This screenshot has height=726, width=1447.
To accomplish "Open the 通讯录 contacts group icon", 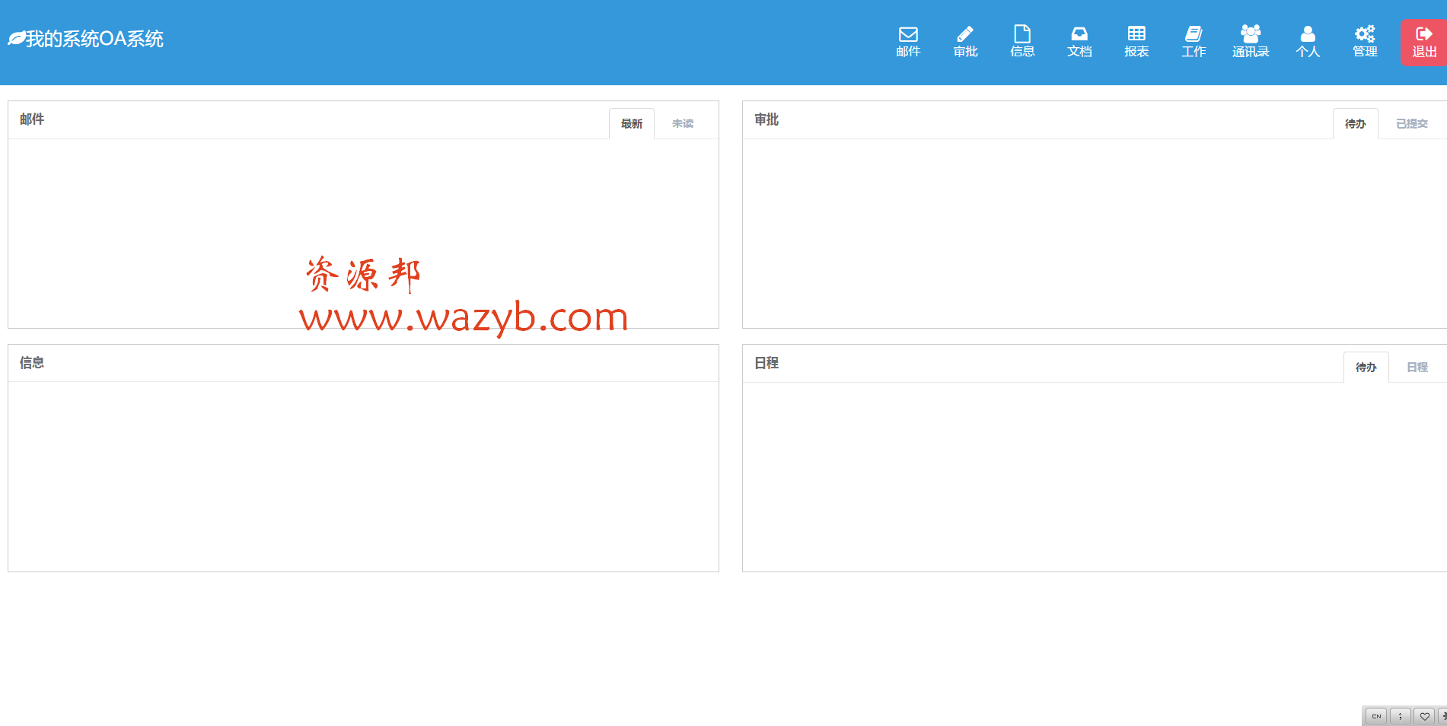I will (1251, 42).
